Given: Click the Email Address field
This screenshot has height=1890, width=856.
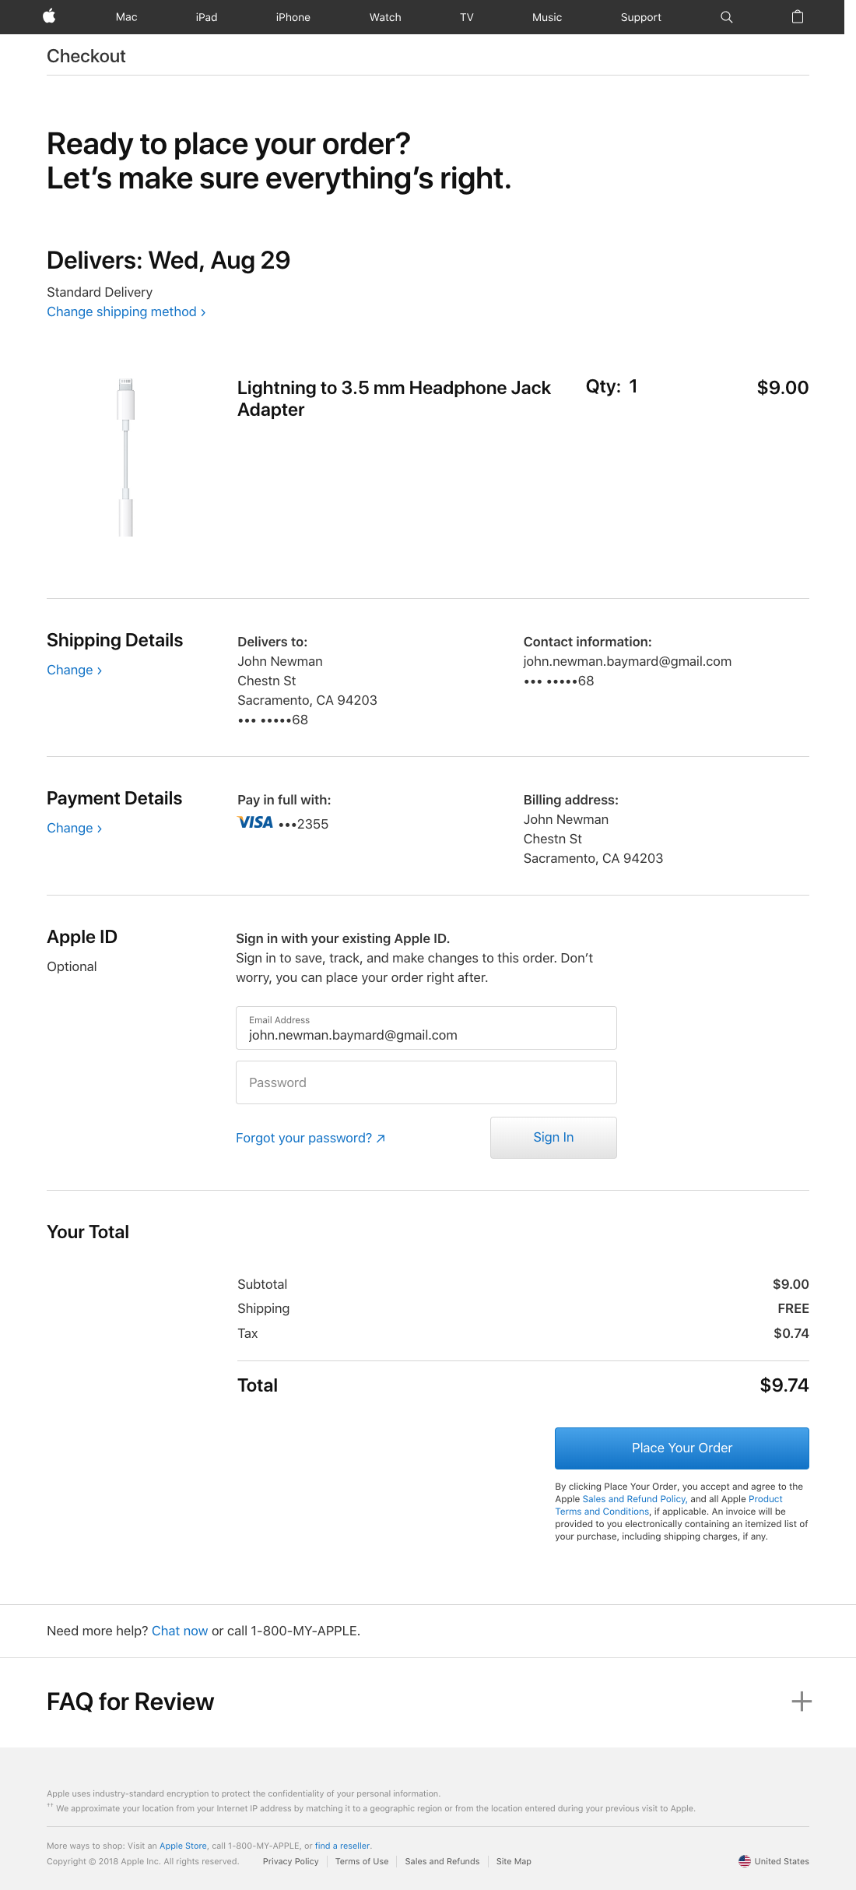Looking at the screenshot, I should 426,1029.
